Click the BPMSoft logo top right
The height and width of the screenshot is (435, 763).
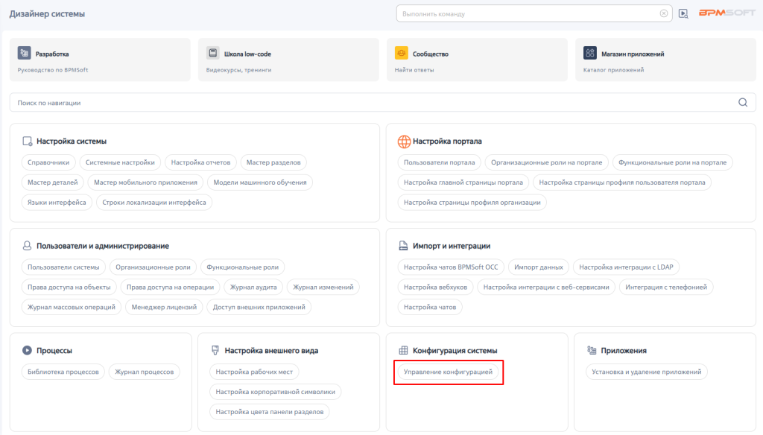pos(726,13)
